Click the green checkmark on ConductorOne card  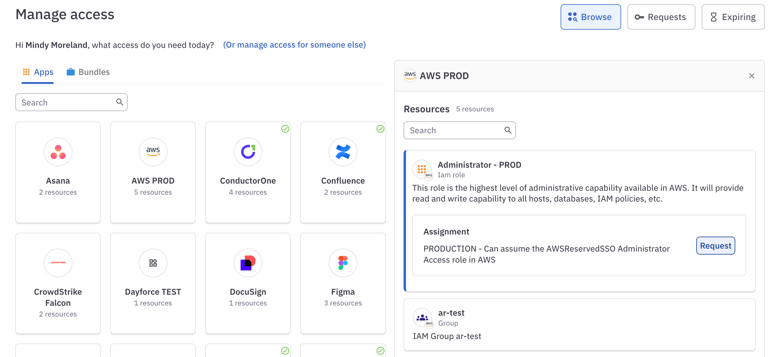[x=285, y=129]
